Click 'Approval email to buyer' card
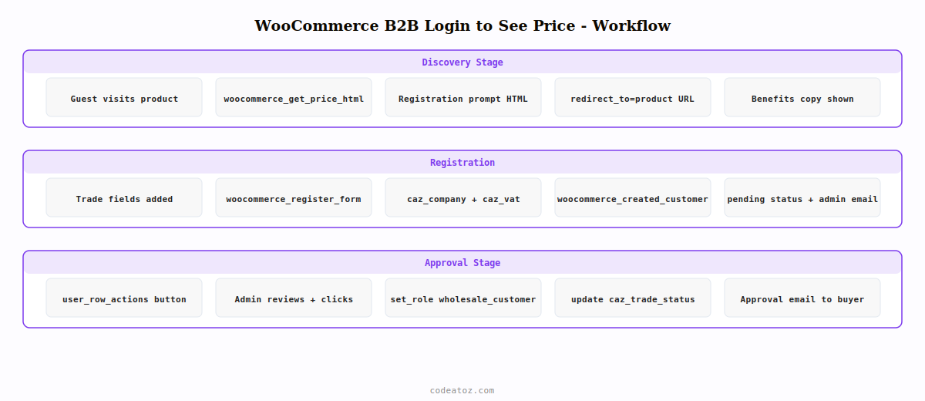 pyautogui.click(x=802, y=298)
